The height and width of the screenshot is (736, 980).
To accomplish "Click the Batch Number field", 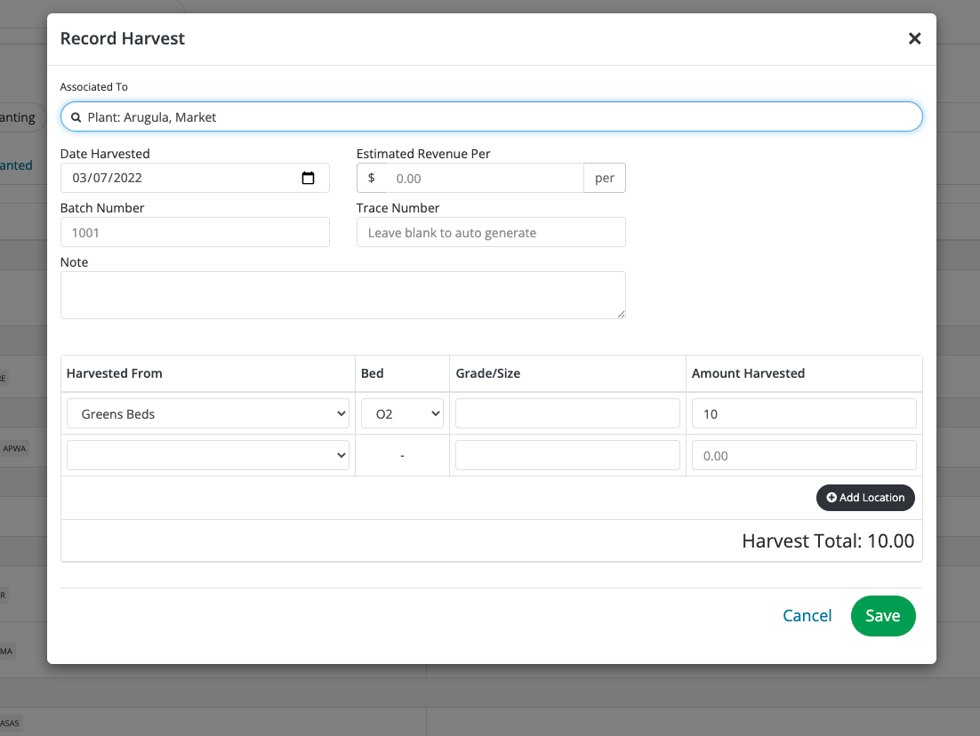I will (195, 233).
